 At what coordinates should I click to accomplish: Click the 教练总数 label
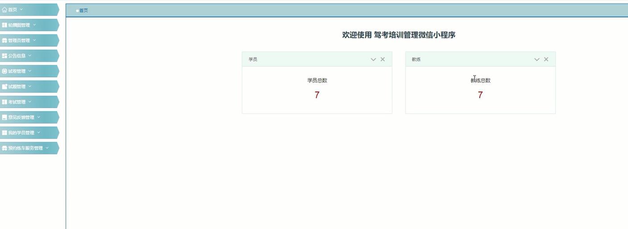480,80
